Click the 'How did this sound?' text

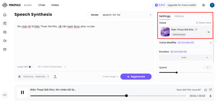pyautogui.click(x=189, y=90)
